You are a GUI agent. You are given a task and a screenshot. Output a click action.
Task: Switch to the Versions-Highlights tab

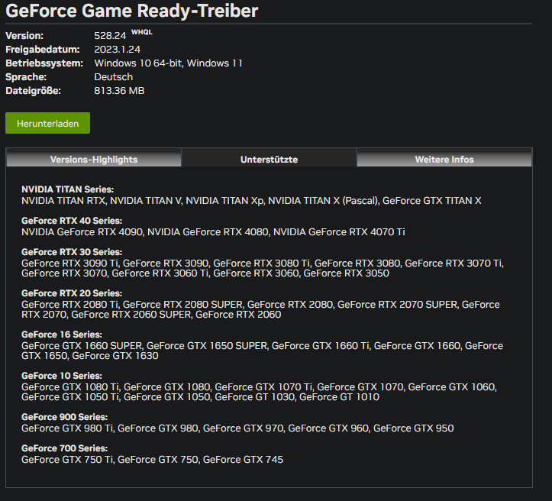94,159
